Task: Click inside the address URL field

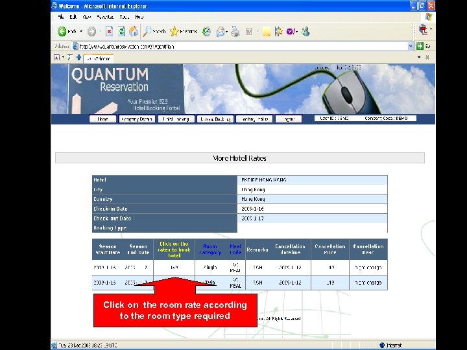Action: click(x=243, y=46)
